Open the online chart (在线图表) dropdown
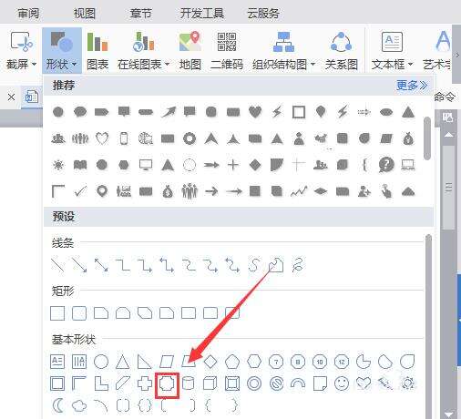The image size is (461, 419). (143, 51)
